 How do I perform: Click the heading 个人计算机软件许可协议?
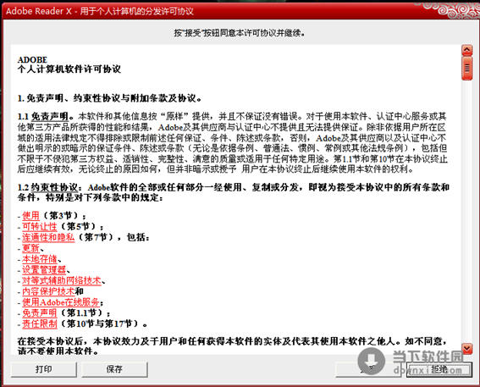(69, 69)
